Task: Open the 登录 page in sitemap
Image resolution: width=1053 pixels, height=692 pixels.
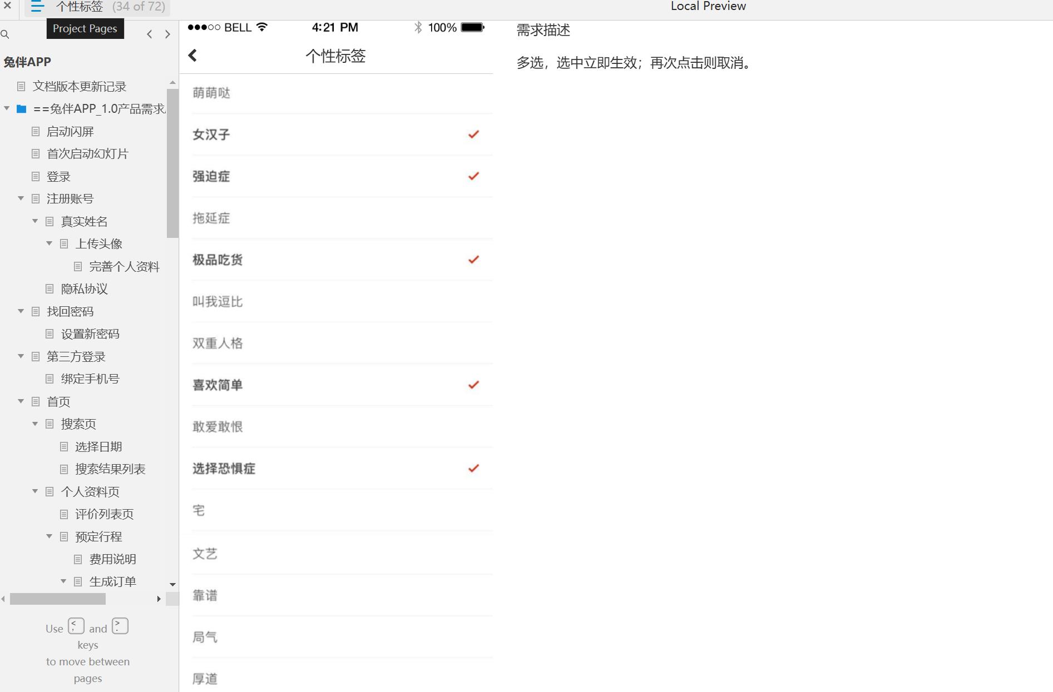Action: pos(58,177)
